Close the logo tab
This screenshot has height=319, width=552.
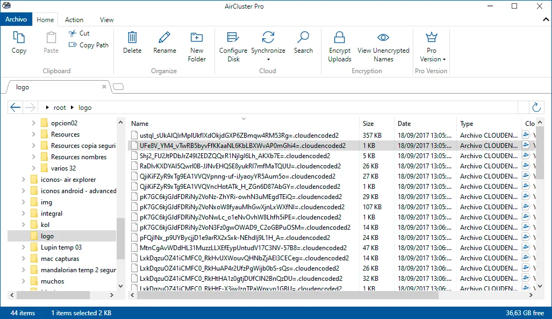click(x=104, y=87)
